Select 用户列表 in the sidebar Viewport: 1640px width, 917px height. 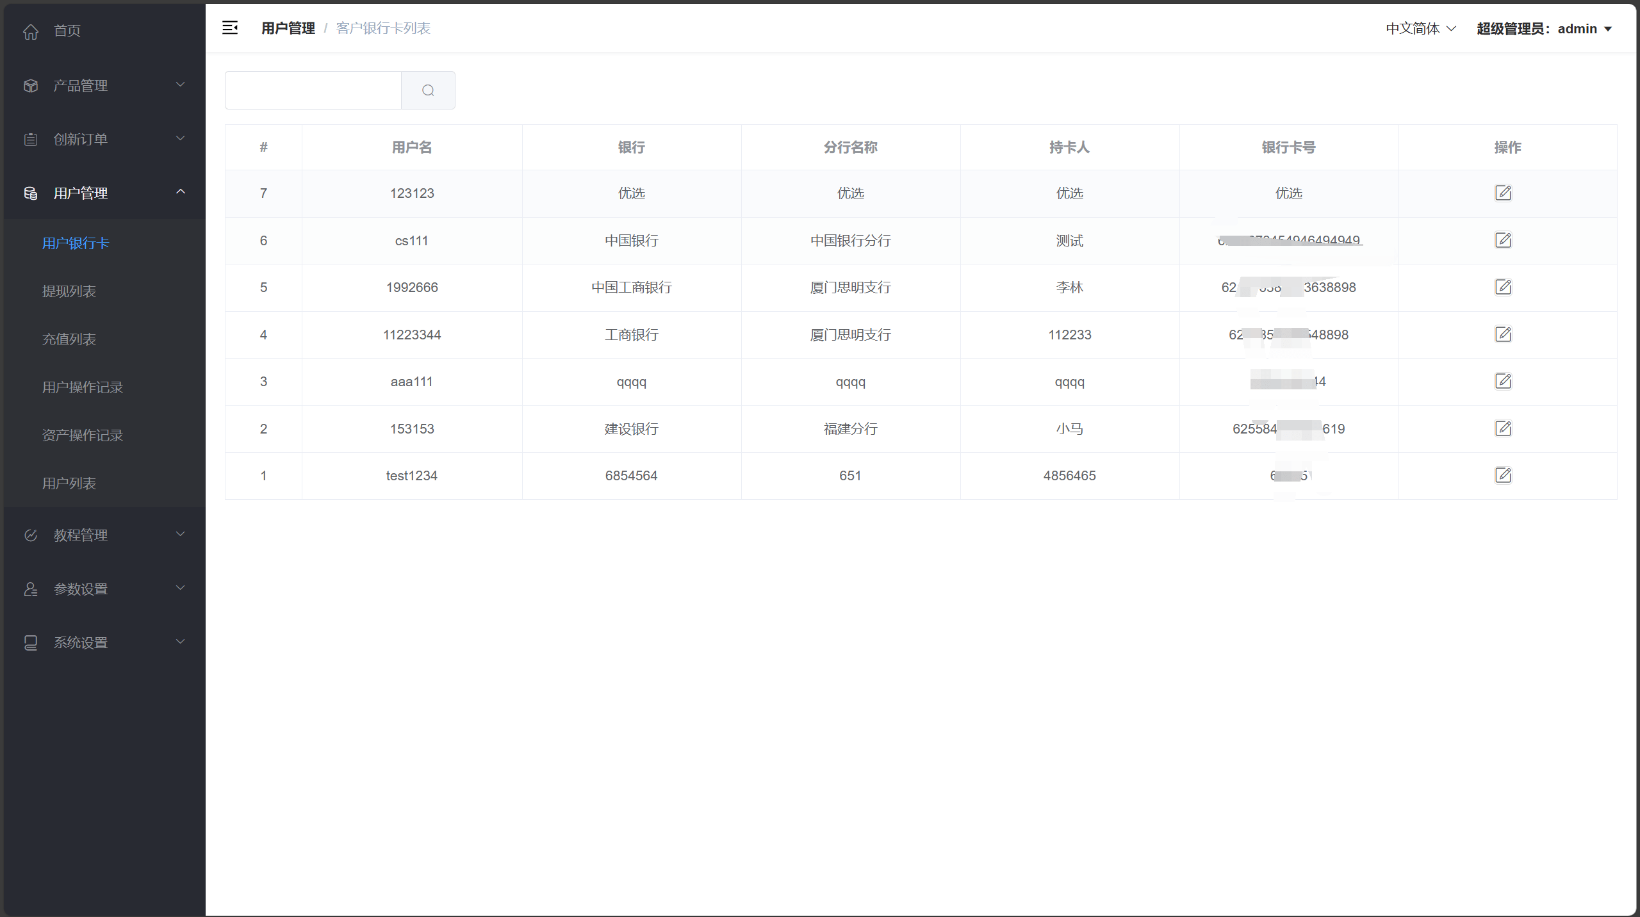coord(69,483)
